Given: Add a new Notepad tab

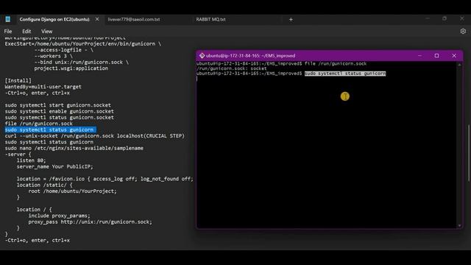Looking at the screenshot, I should (x=291, y=20).
